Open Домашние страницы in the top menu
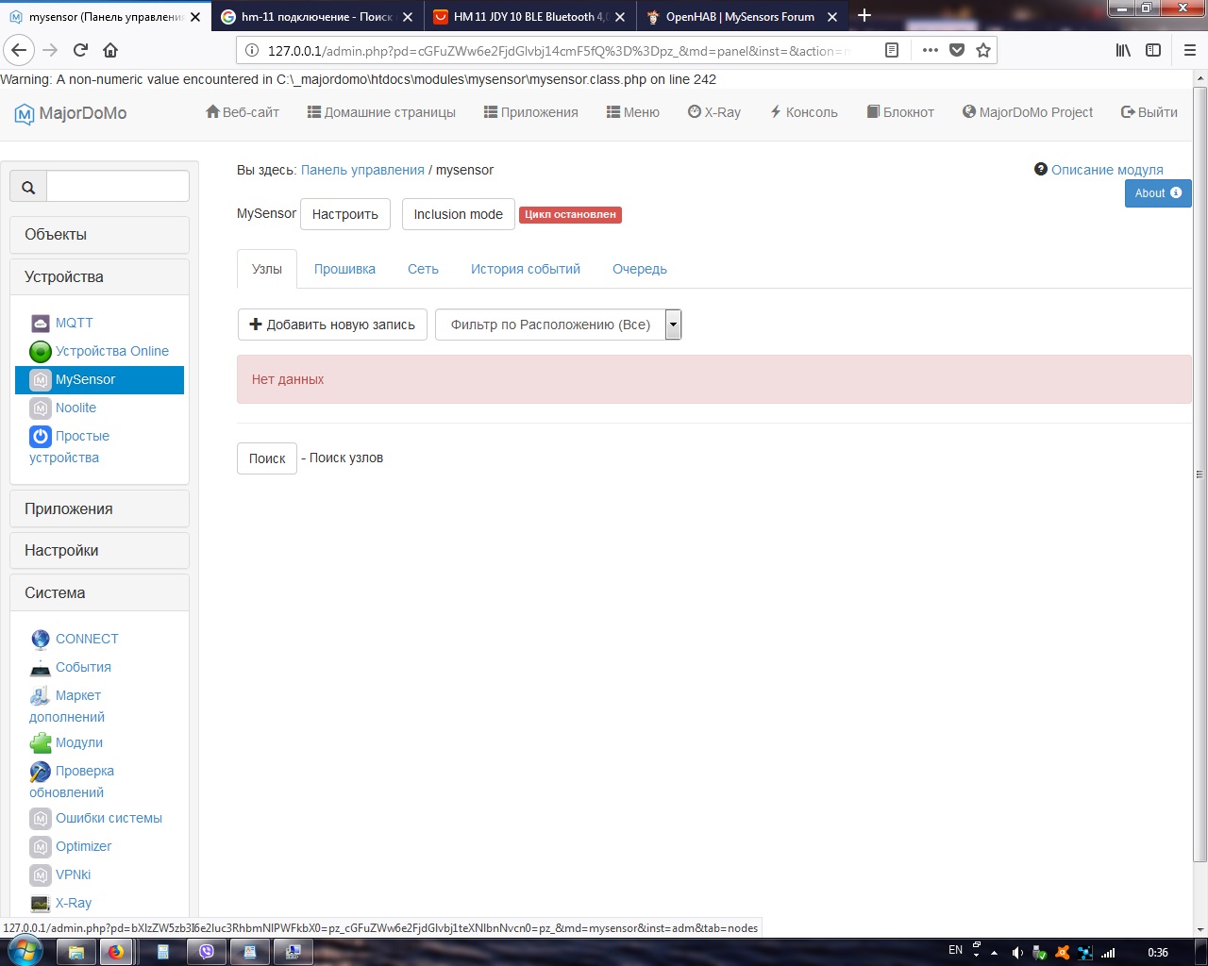Viewport: 1208px width, 966px height. [x=381, y=112]
